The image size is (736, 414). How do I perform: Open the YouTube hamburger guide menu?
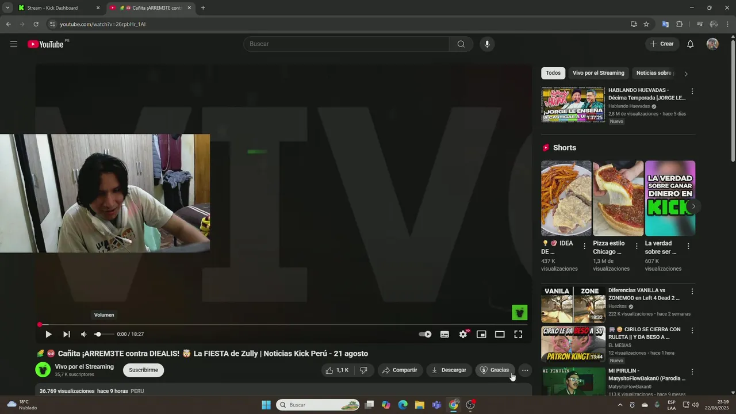click(x=14, y=44)
